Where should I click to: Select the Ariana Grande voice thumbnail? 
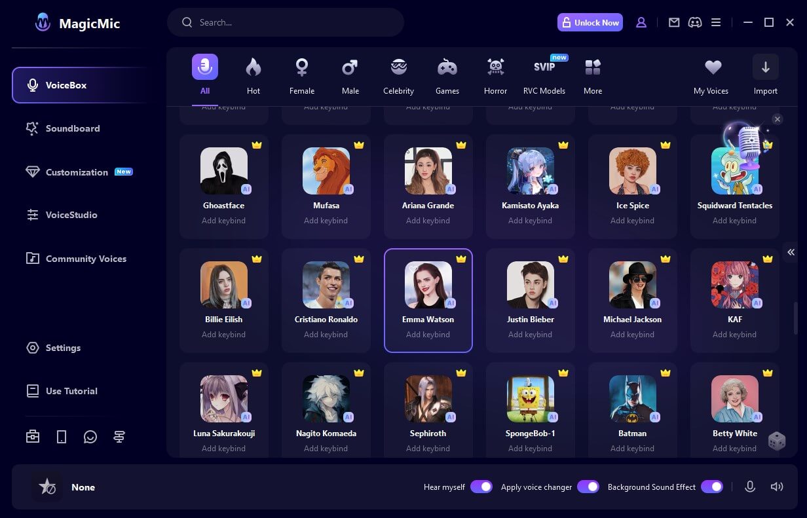pyautogui.click(x=428, y=171)
